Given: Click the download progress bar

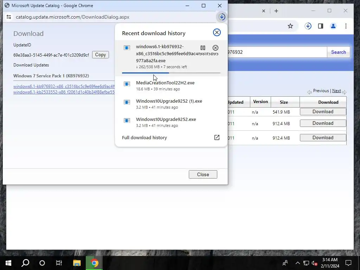Looking at the screenshot, I should (x=171, y=73).
